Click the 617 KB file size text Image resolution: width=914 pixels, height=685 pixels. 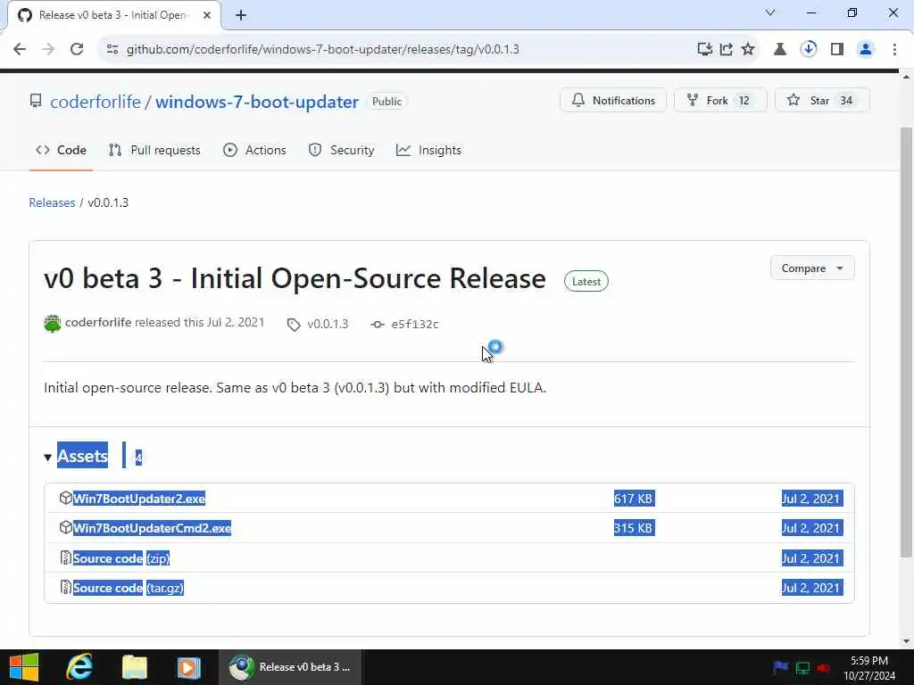point(635,499)
